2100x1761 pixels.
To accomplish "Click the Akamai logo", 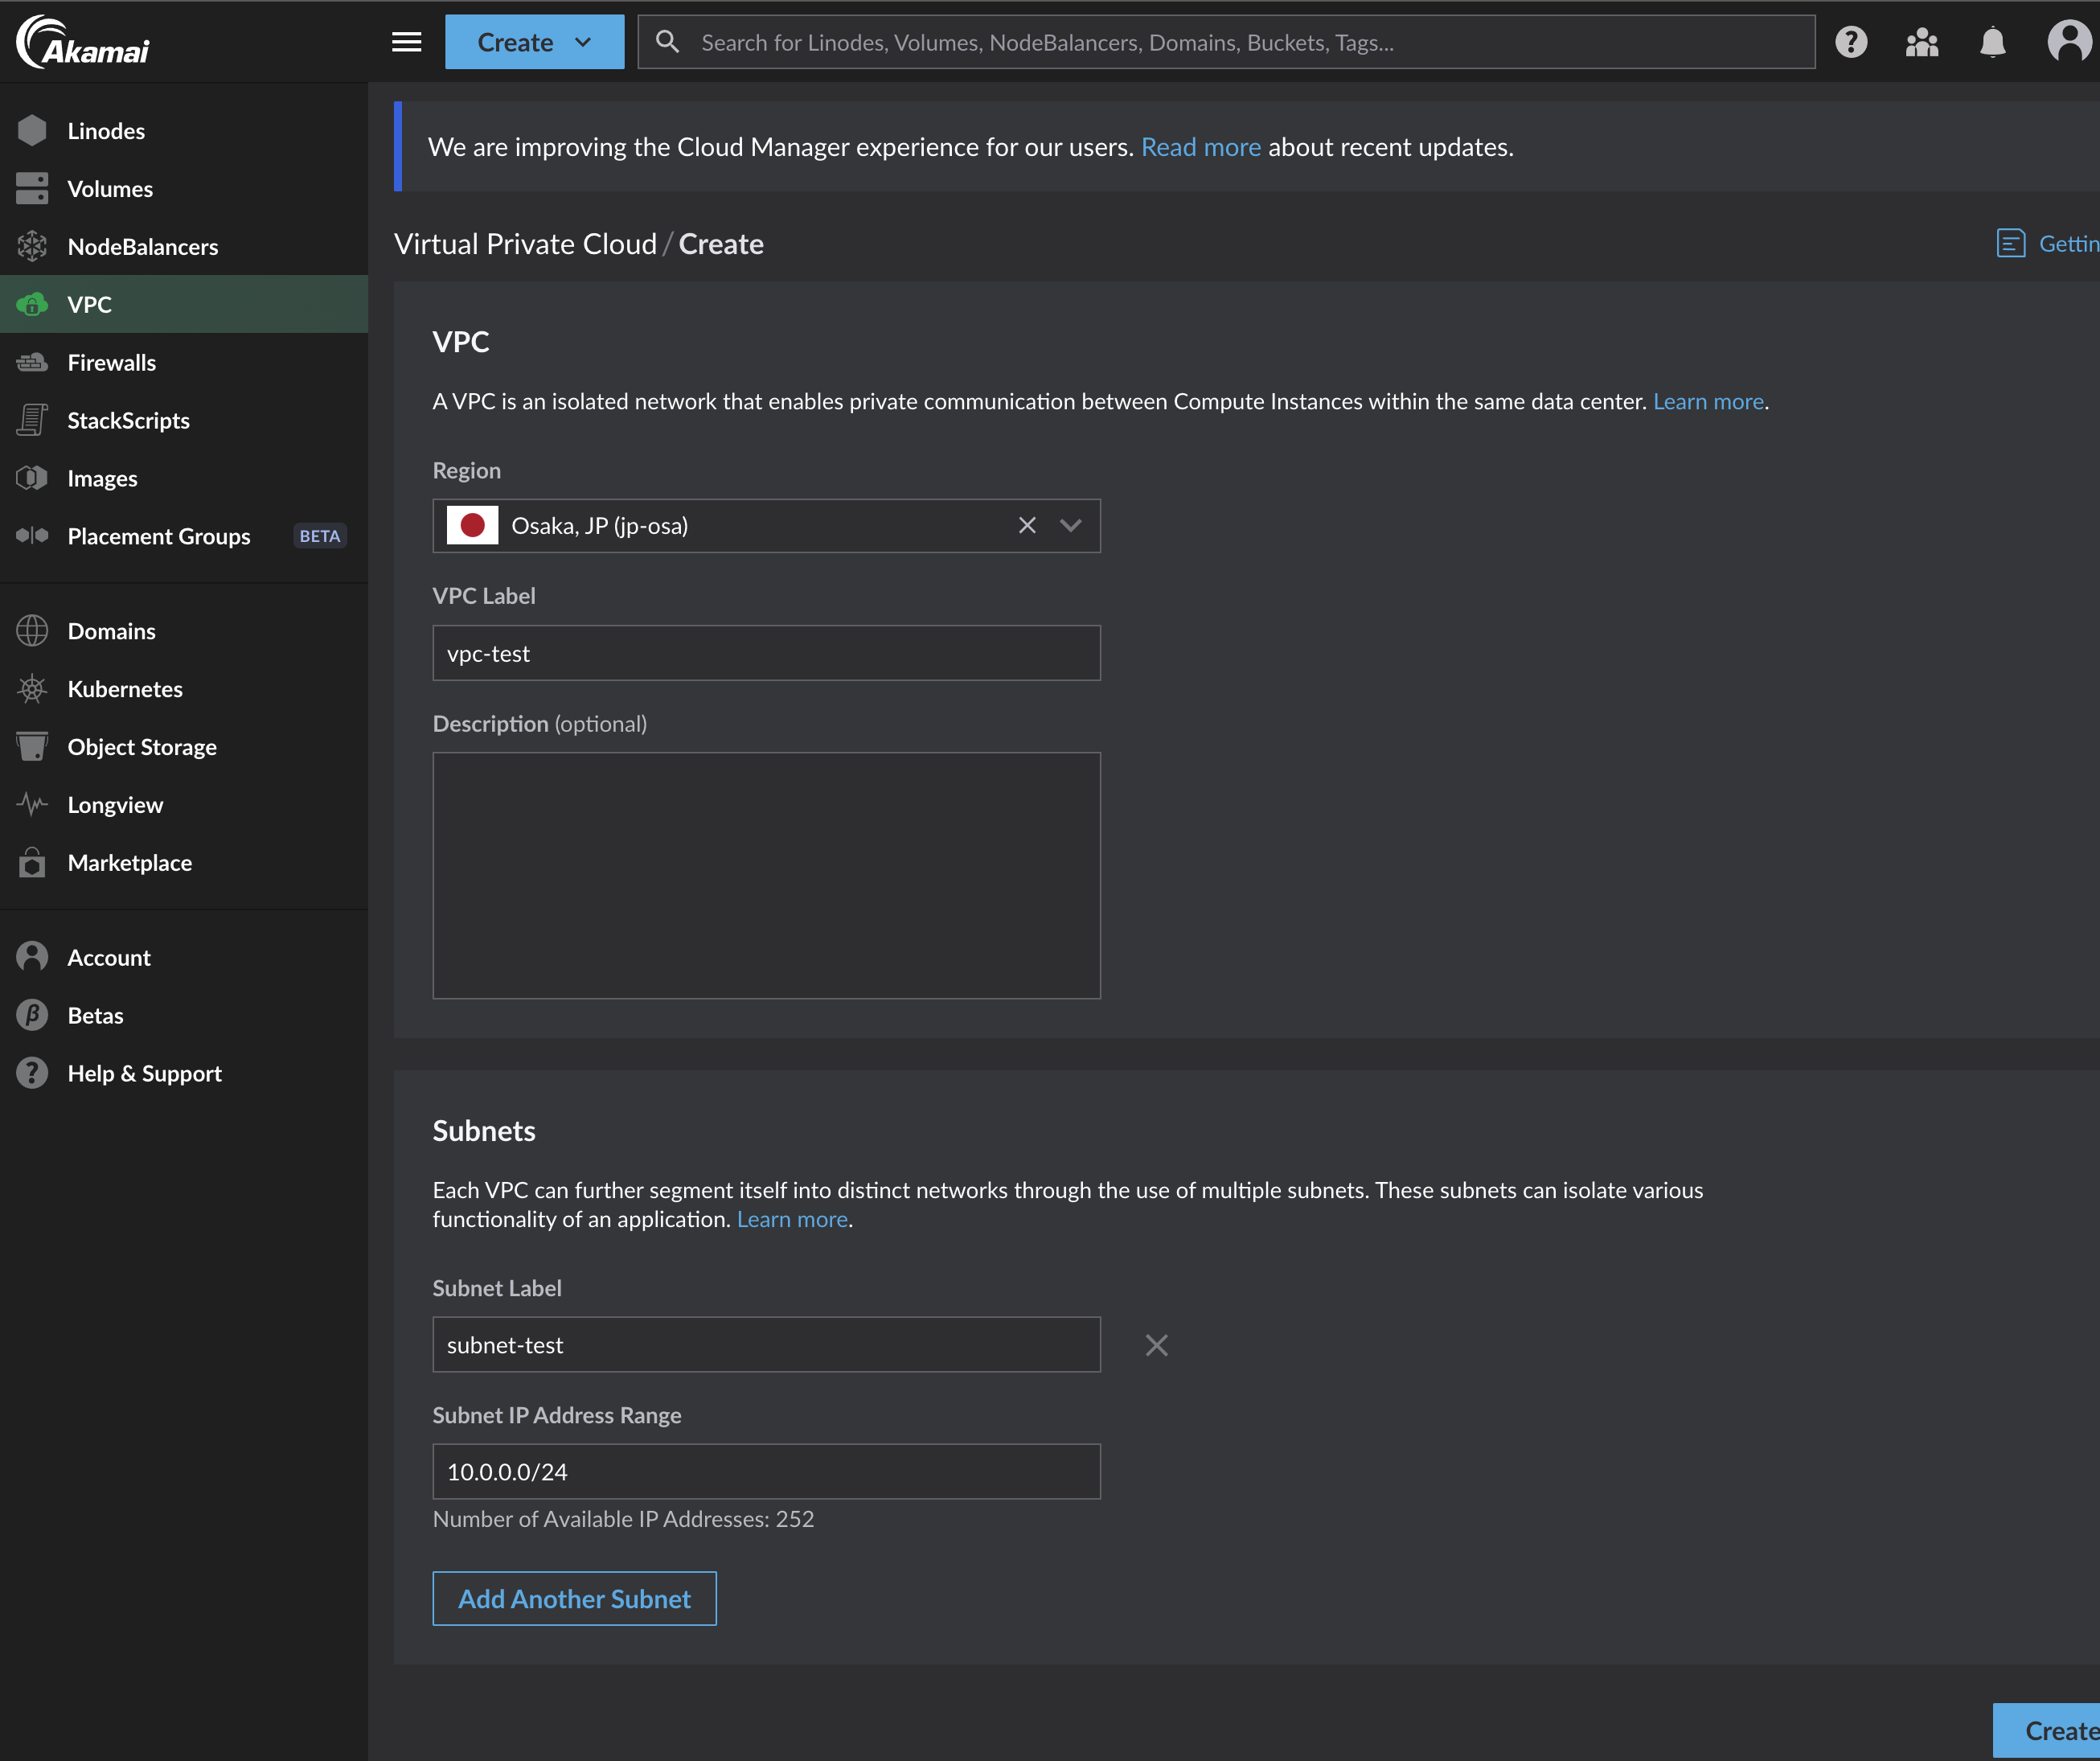I will (x=84, y=42).
